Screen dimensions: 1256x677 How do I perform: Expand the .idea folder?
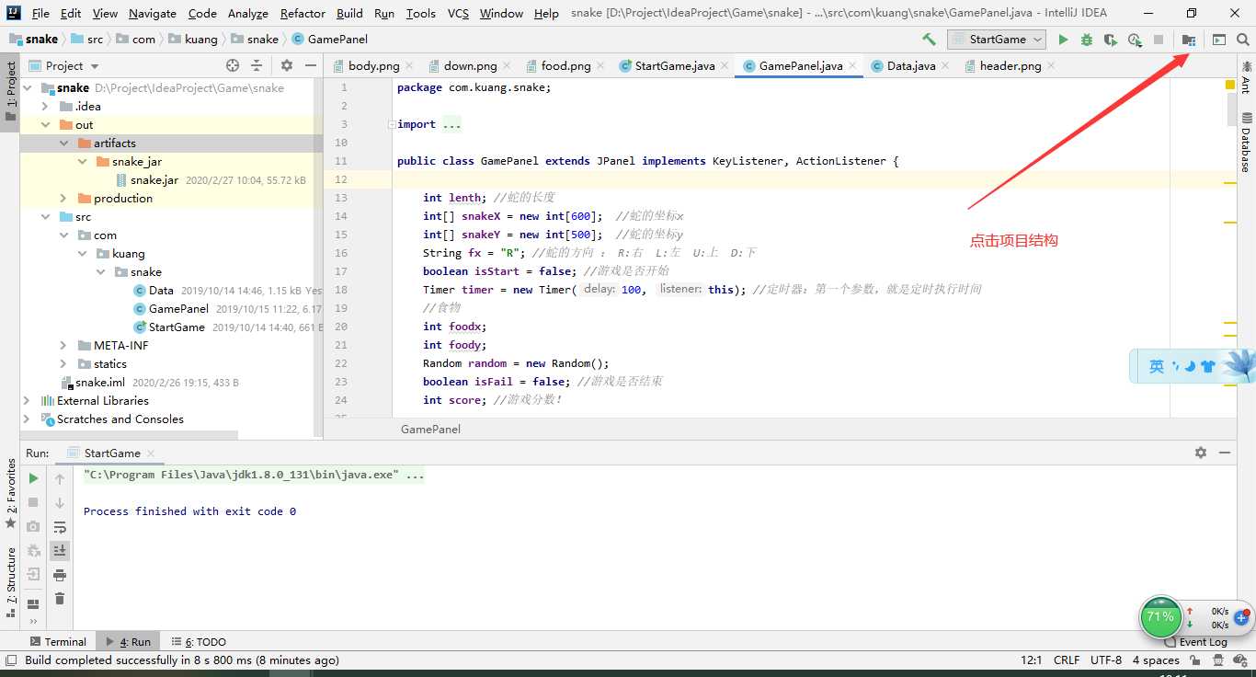(45, 107)
